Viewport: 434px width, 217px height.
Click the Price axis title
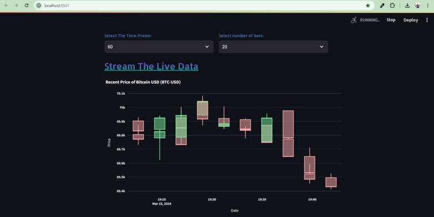(x=109, y=142)
